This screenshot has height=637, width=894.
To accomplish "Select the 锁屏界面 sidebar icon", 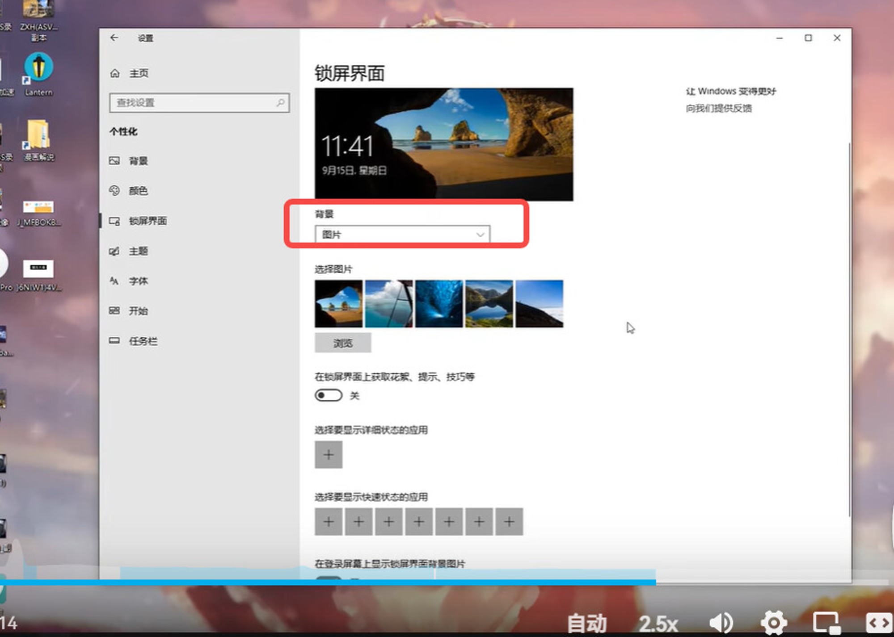I will [114, 221].
